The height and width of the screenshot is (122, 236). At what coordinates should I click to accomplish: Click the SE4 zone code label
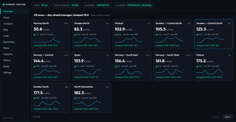click(66, 87)
